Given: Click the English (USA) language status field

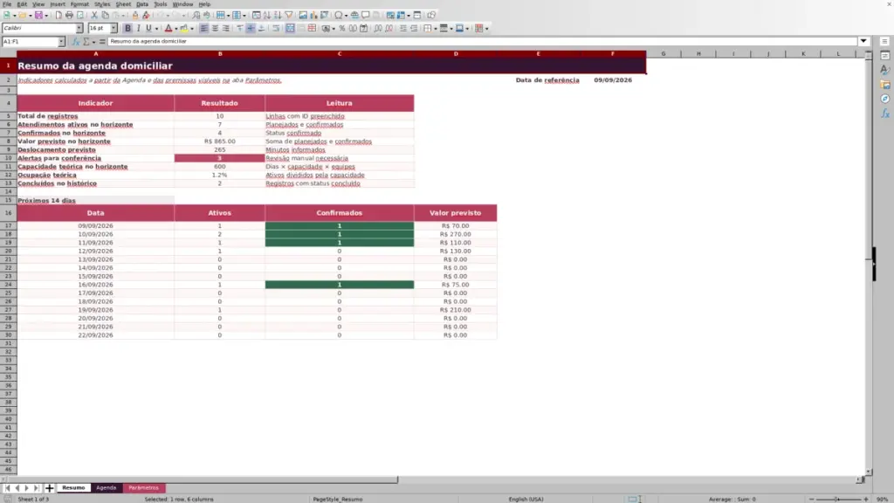Looking at the screenshot, I should 526,500.
